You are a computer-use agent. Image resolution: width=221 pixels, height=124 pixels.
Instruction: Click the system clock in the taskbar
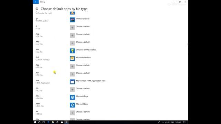click(x=178, y=122)
